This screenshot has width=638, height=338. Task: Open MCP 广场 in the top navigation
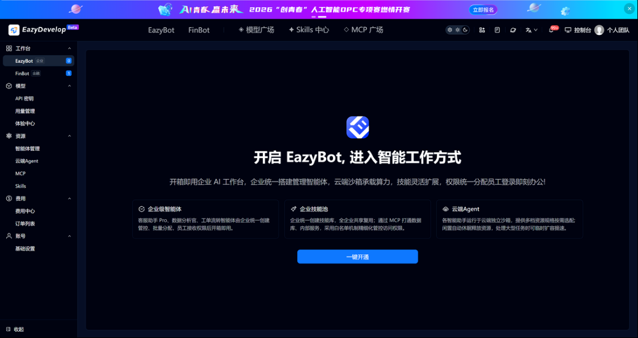[x=364, y=30]
